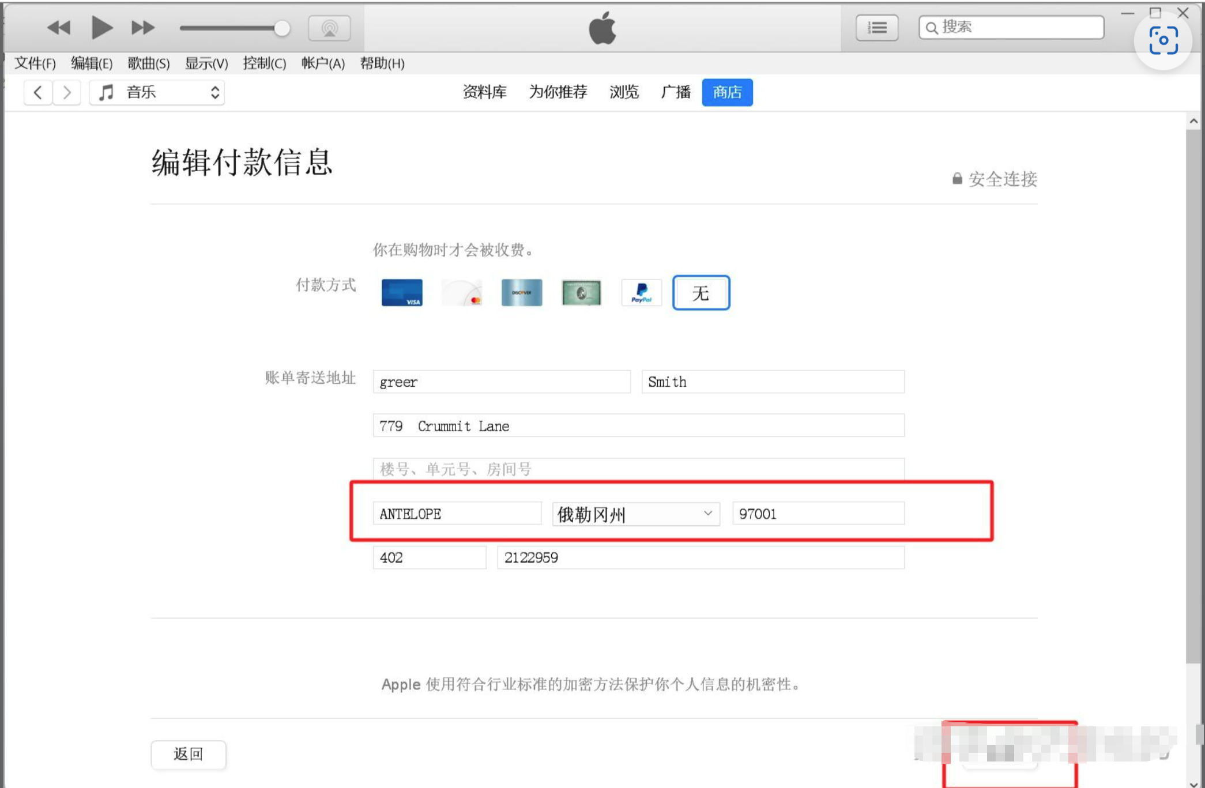Click the scrollbar up arrow

tap(1193, 121)
